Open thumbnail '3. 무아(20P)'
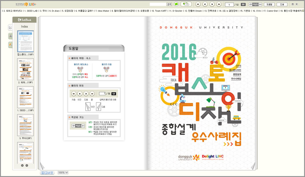This screenshot has width=305, height=177. click(26, 125)
